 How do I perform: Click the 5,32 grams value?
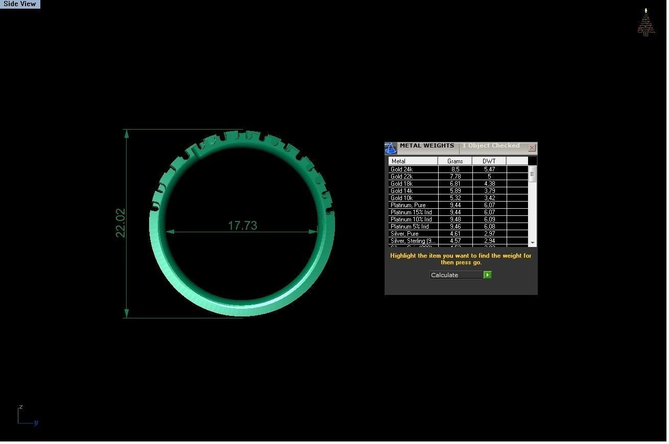click(x=455, y=198)
